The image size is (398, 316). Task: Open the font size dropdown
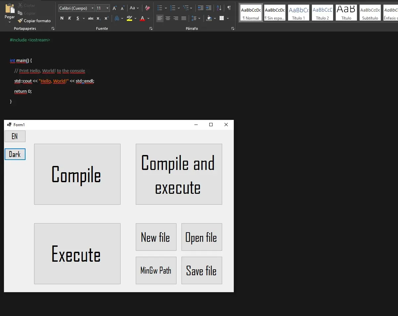[106, 8]
